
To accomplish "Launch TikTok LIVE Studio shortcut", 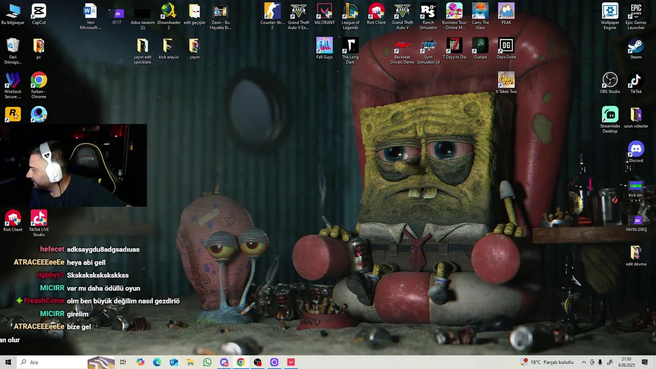I will tap(38, 223).
